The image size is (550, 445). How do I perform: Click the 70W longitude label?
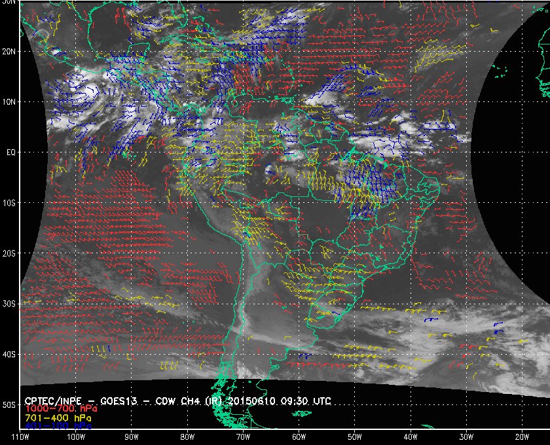pyautogui.click(x=243, y=437)
